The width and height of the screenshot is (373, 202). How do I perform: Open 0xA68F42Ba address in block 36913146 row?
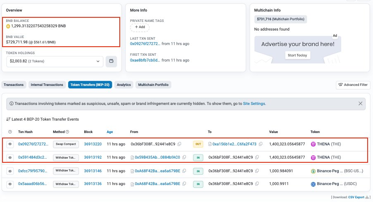[157, 171]
